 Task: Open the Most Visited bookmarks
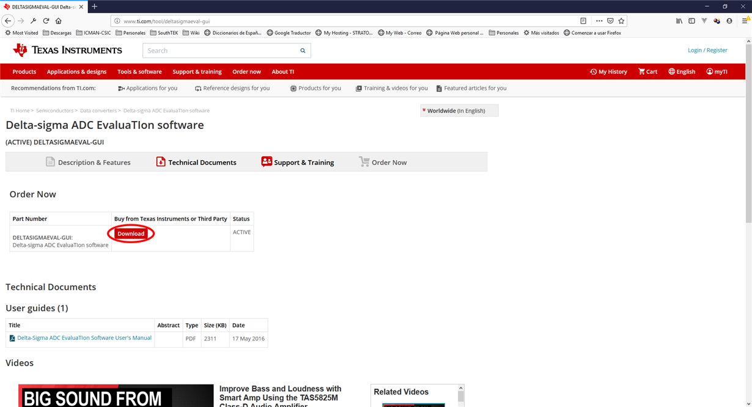coord(21,33)
